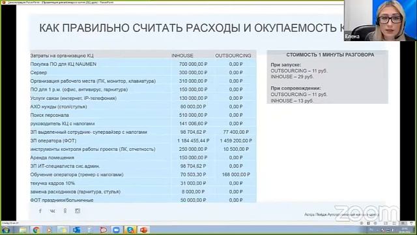Click the value 141 006,60 ₽
Image resolution: width=417 pixels, height=235 pixels.
193,123
